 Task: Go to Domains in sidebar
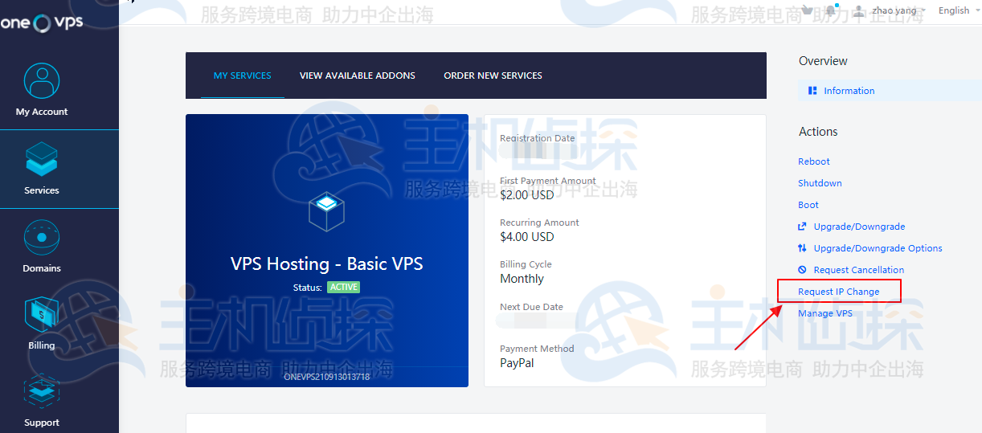(42, 247)
